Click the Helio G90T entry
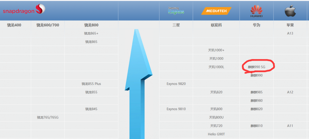The image size is (309, 139). coord(216,134)
